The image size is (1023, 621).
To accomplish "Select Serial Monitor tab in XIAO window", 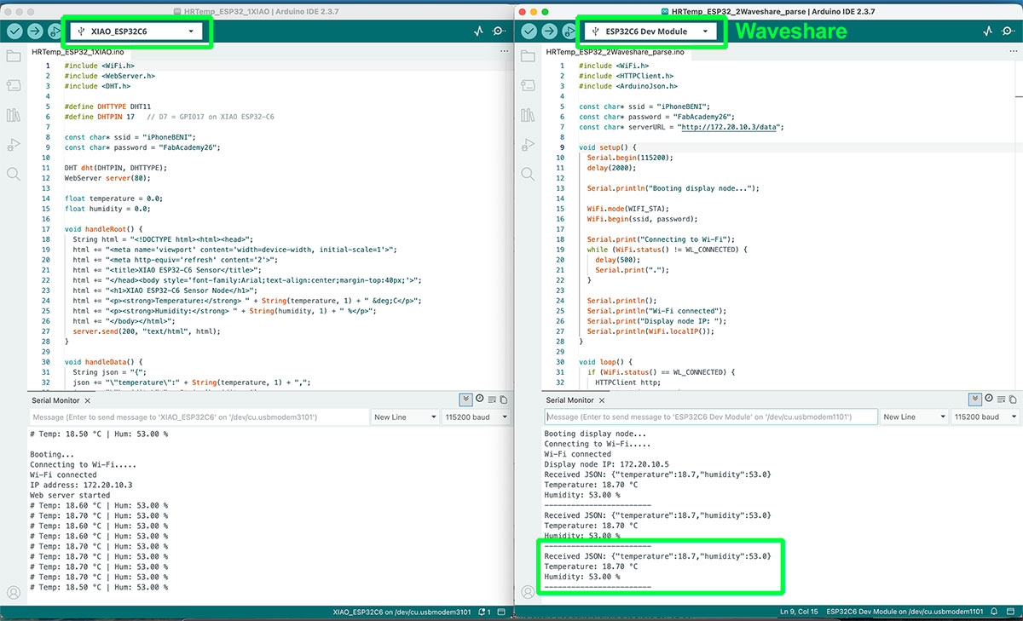I will click(x=55, y=400).
